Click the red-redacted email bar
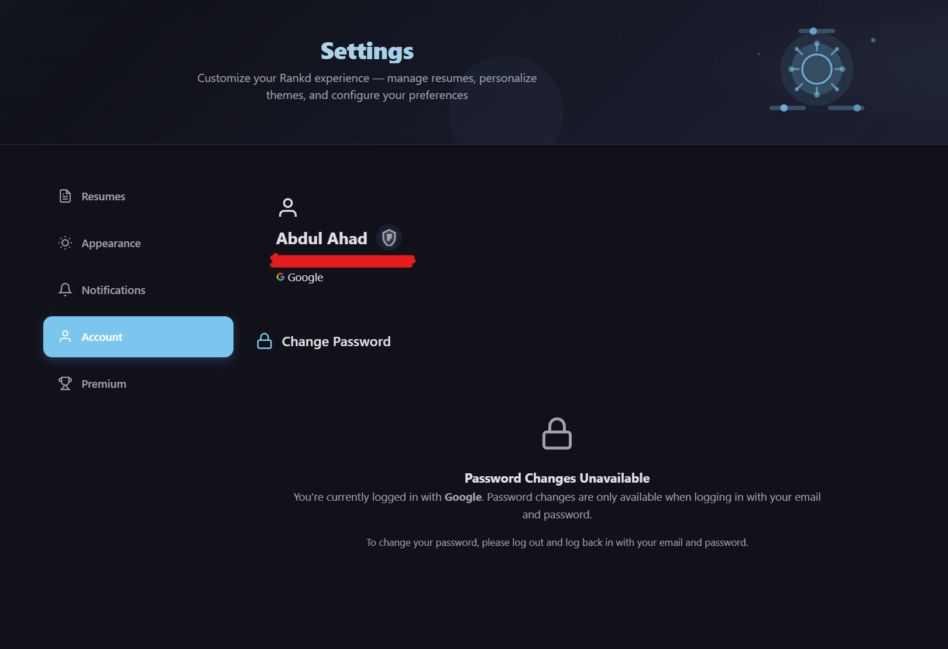The width and height of the screenshot is (948, 649). tap(342, 260)
